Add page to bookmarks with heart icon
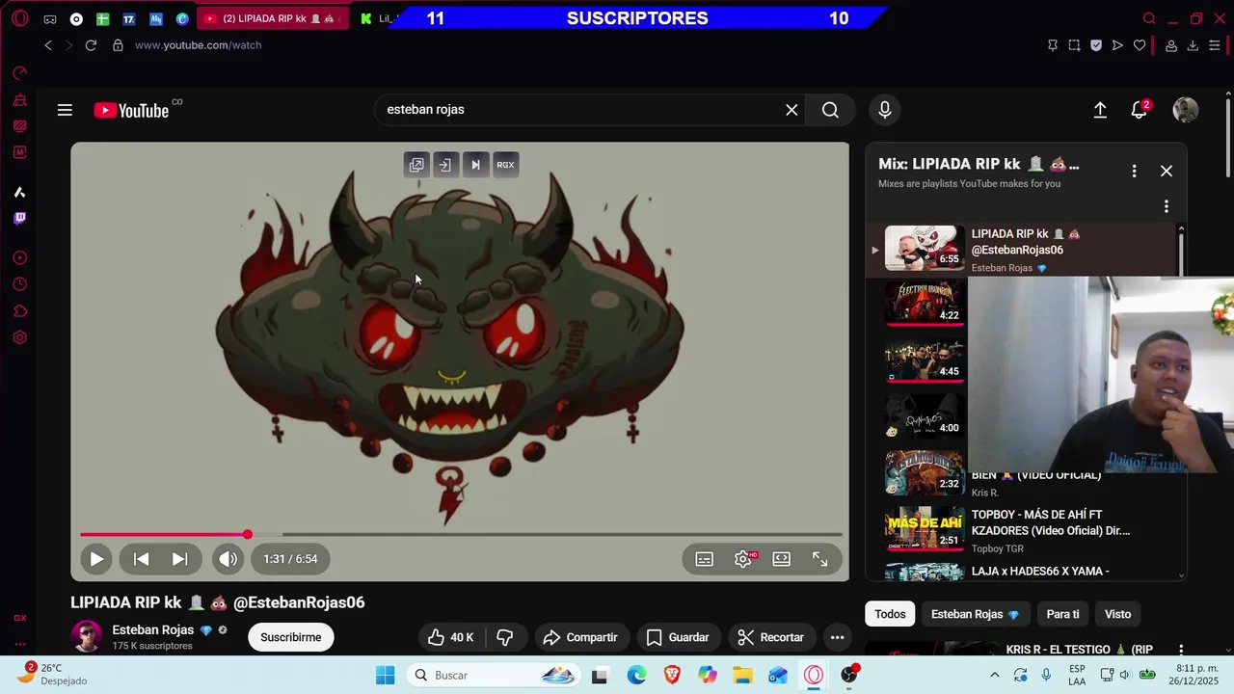This screenshot has width=1234, height=694. 1140,45
